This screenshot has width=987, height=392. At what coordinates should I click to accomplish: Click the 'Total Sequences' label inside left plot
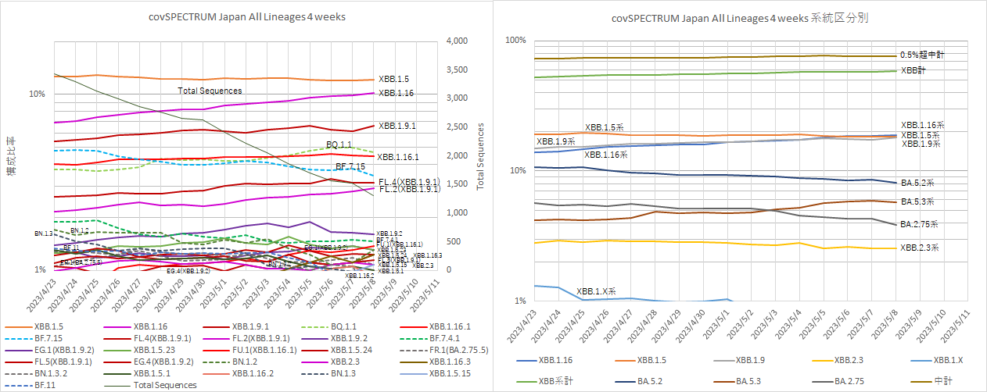pos(210,91)
